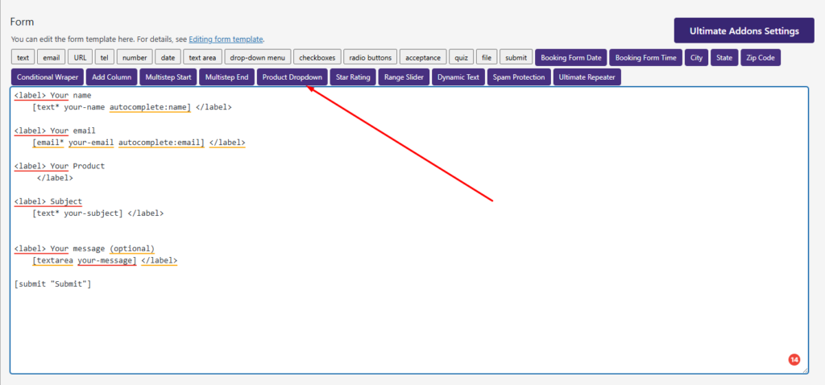Insert a text tag

[23, 57]
